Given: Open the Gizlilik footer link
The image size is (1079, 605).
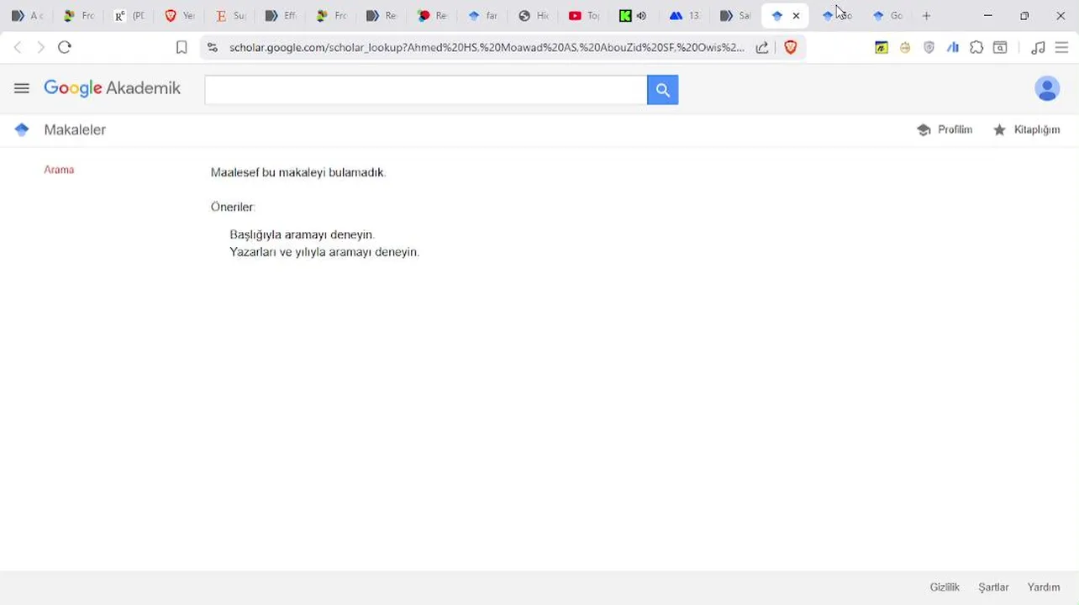Looking at the screenshot, I should (945, 587).
